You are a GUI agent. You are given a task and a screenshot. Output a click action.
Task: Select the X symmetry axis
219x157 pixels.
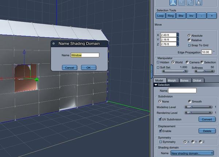[185, 142]
